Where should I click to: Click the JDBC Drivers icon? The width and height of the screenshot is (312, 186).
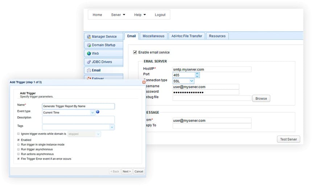[89, 62]
